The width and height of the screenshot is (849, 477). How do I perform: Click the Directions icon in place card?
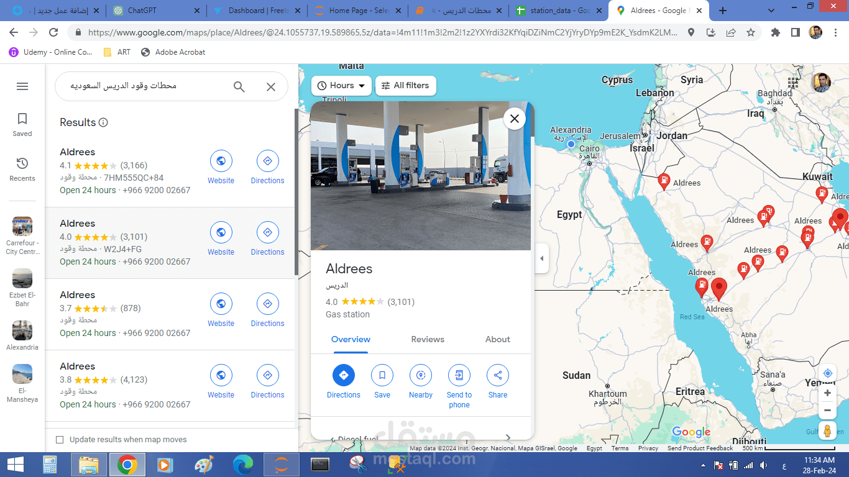pyautogui.click(x=344, y=375)
